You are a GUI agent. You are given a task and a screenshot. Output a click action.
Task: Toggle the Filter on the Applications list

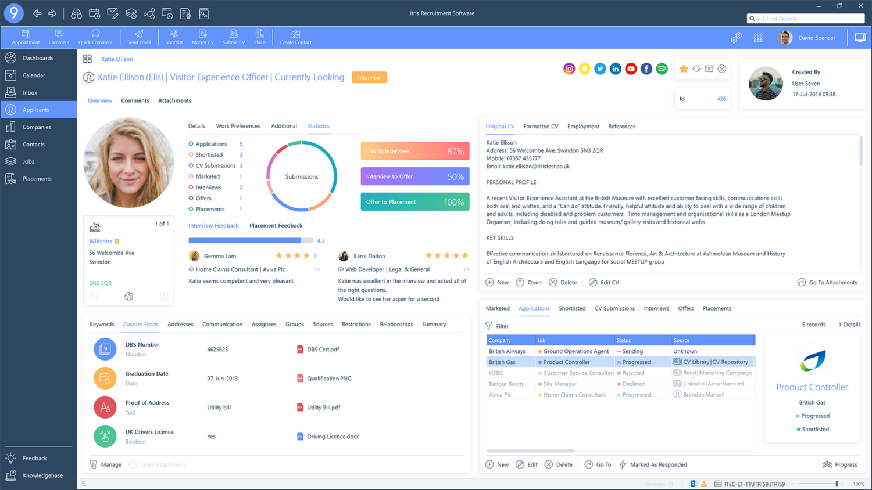tap(496, 326)
